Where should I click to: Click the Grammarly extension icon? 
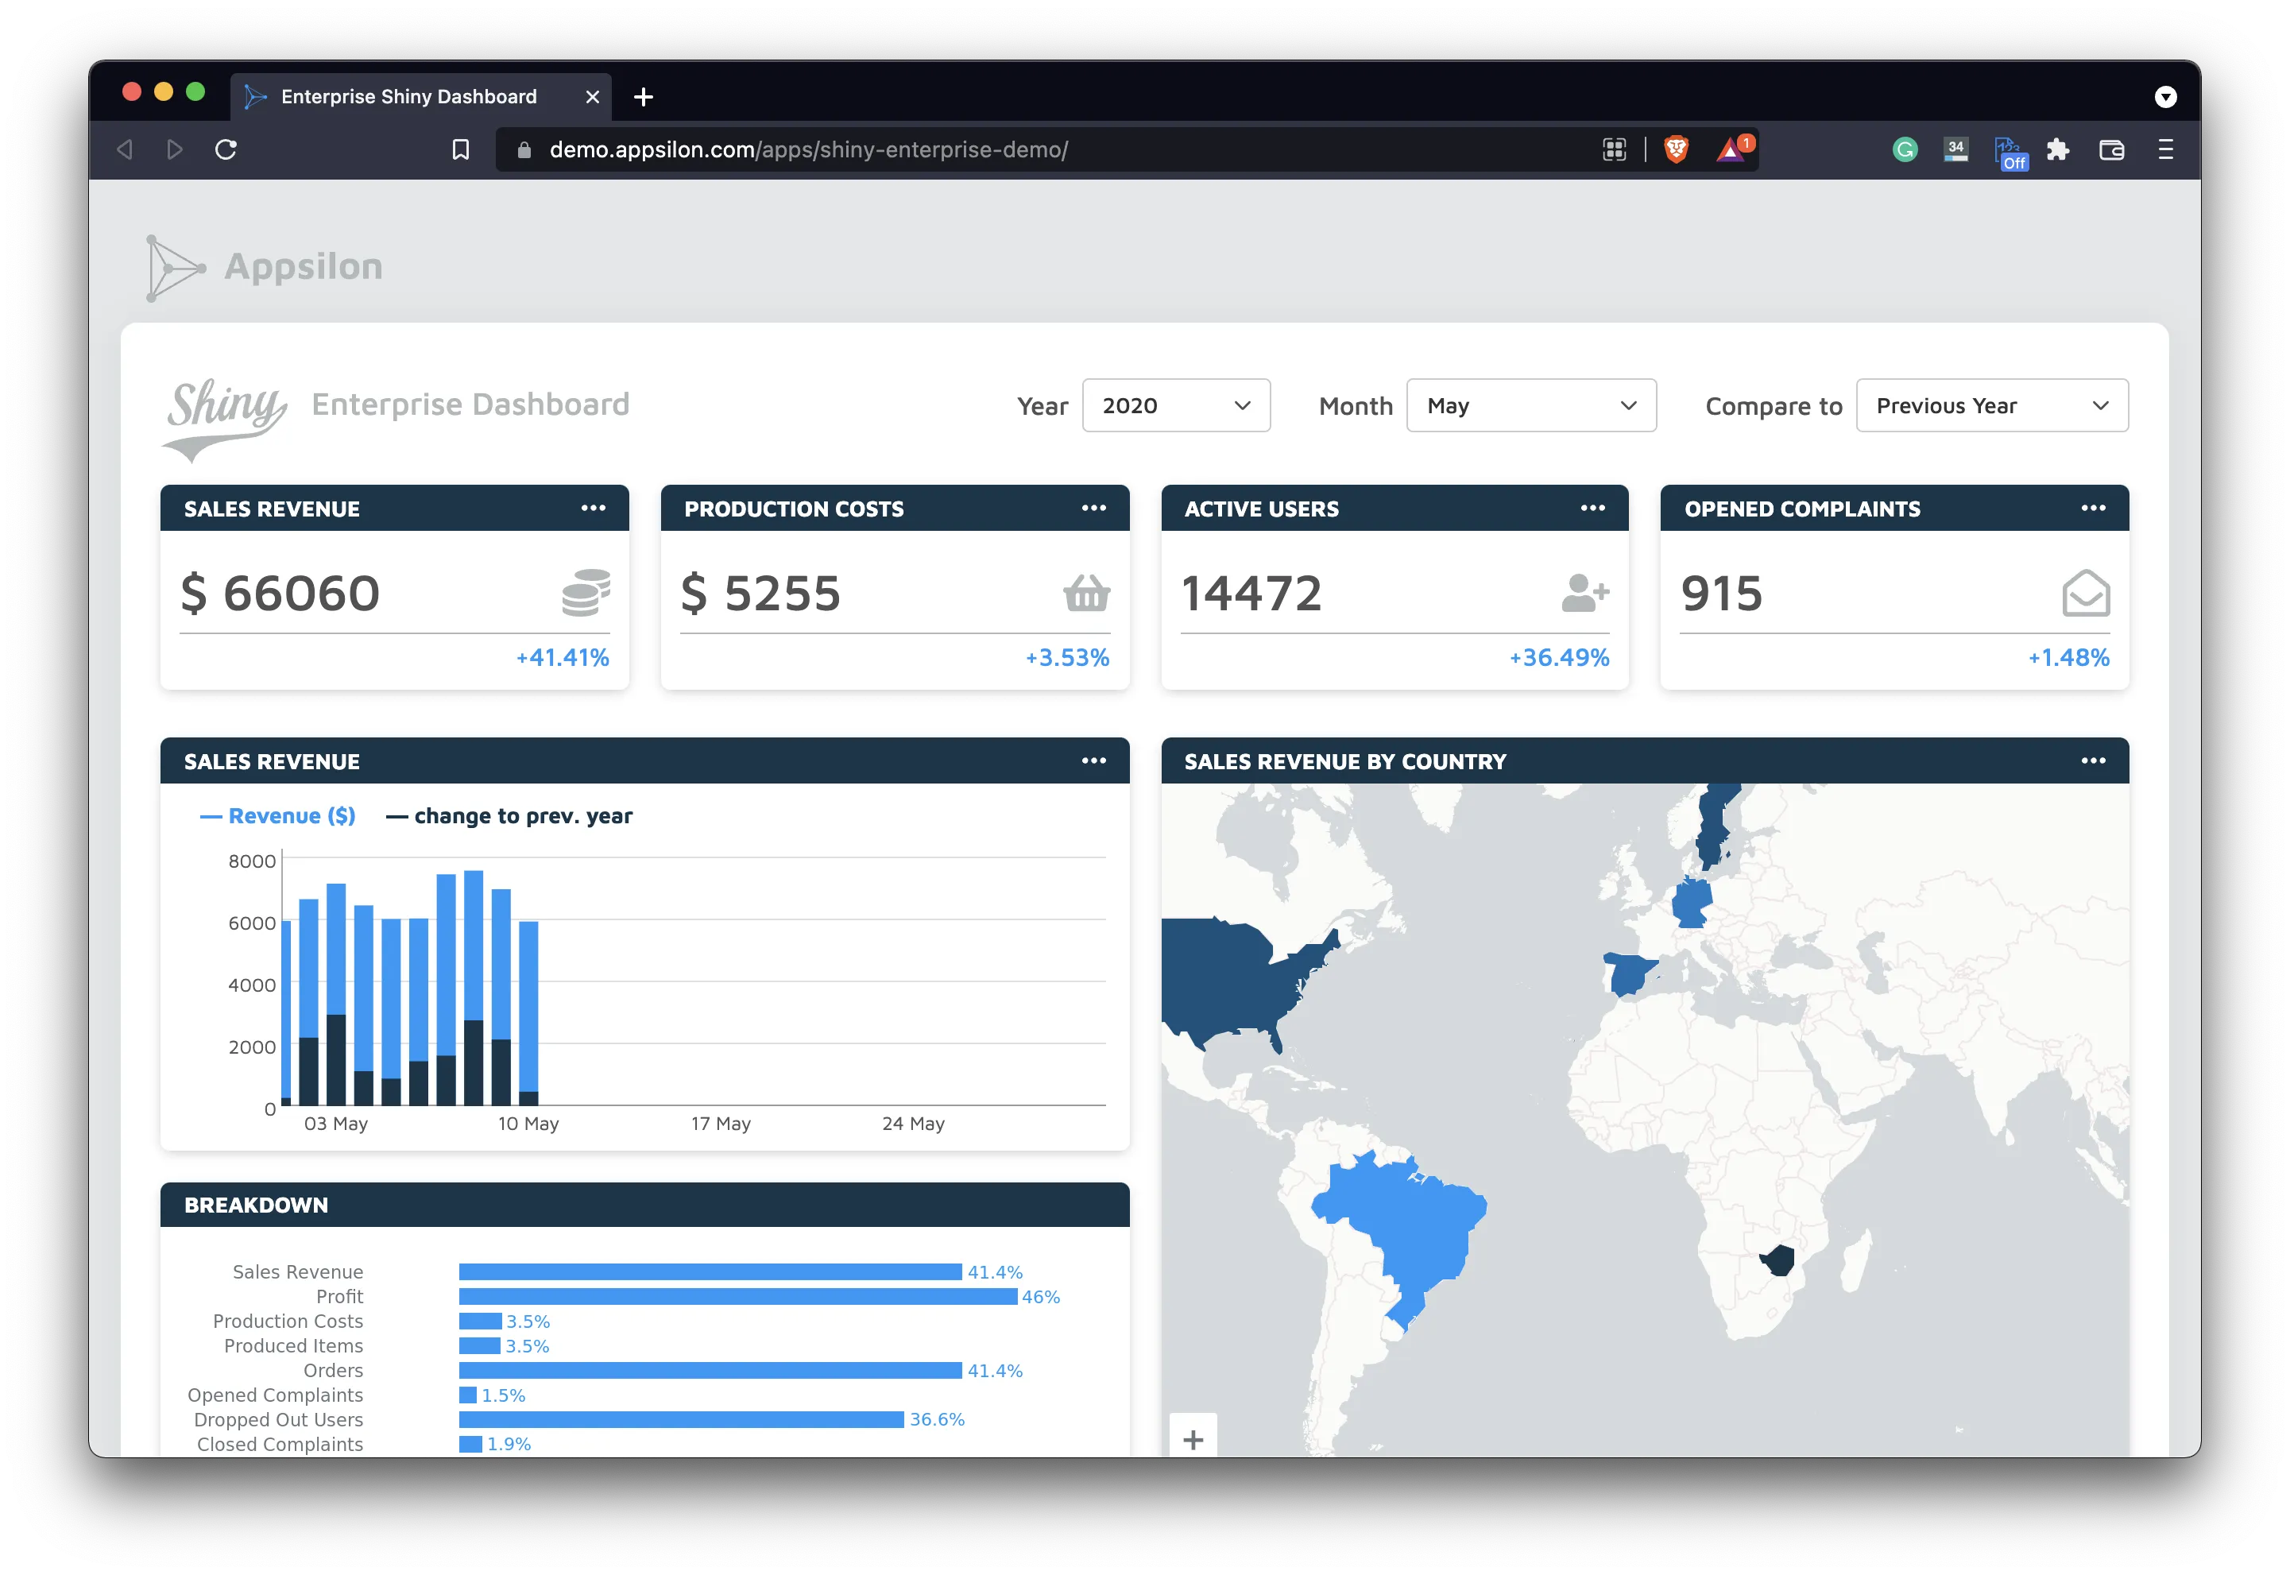tap(1904, 149)
